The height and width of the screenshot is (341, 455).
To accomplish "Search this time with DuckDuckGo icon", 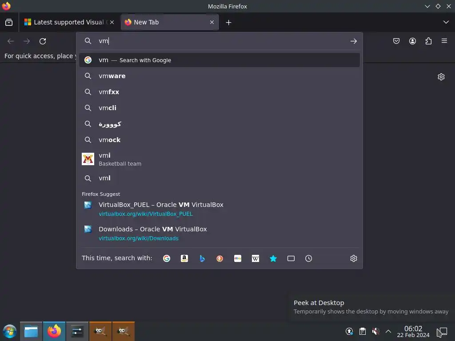I will (220, 258).
